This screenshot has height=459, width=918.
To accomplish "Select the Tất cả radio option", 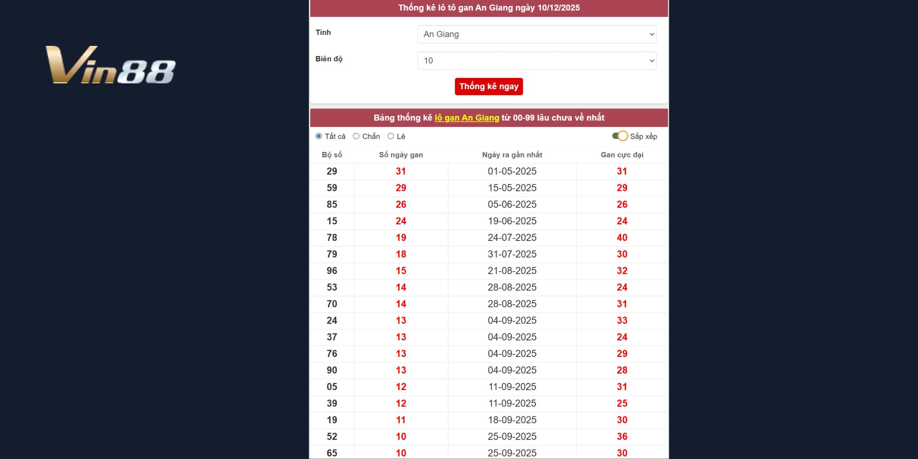I will pos(319,136).
